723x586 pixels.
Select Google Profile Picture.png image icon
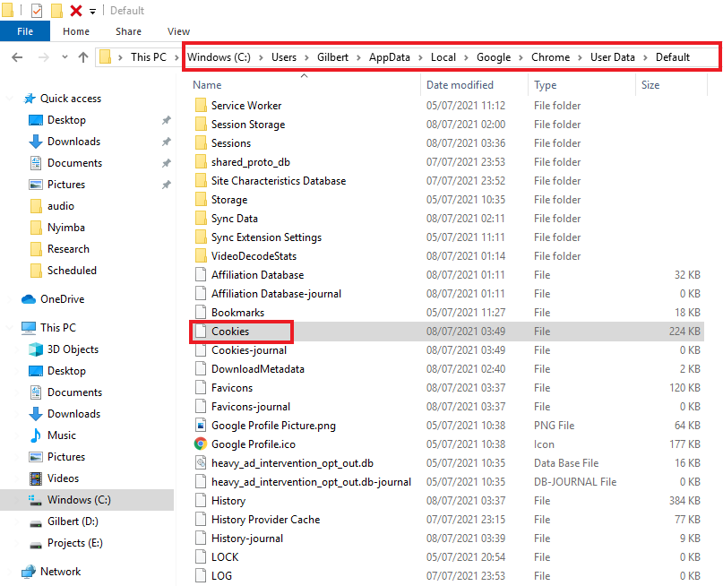(x=201, y=426)
